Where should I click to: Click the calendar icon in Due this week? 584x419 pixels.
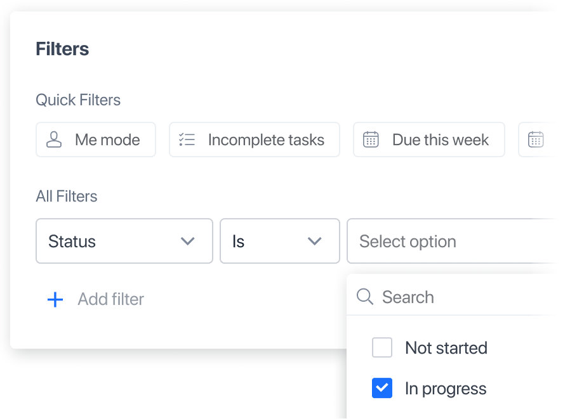coord(371,140)
